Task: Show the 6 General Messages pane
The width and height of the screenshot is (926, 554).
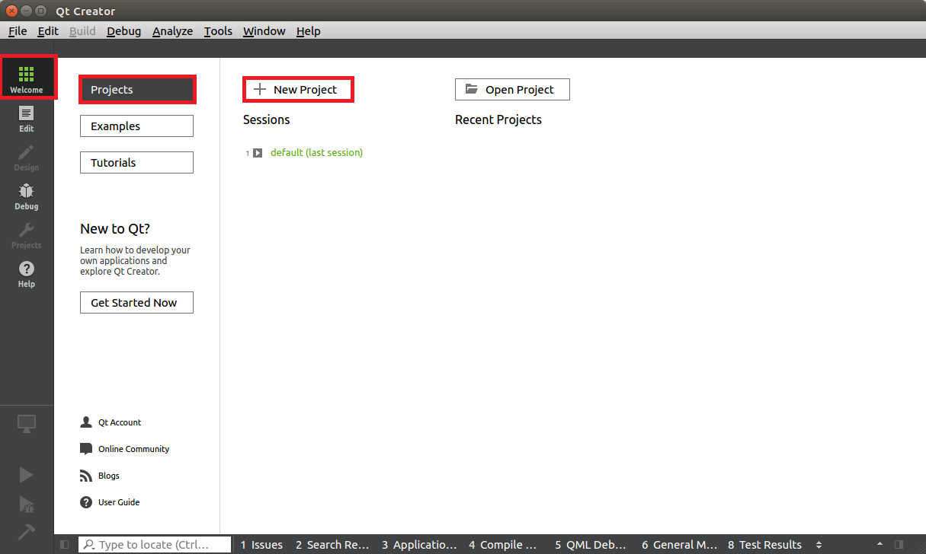Action: point(679,545)
